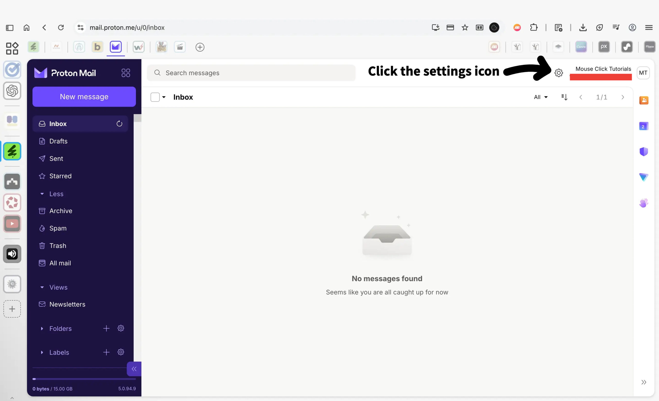
Task: Open Labels settings gear icon
Action: point(121,352)
